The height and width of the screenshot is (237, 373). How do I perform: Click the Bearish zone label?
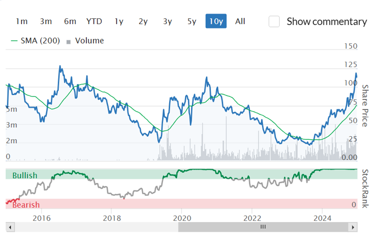pos(26,205)
